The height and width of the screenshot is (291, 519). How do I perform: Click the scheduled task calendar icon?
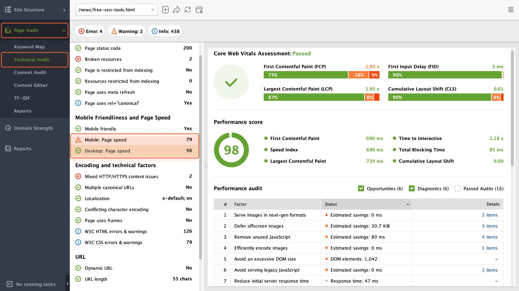tap(199, 10)
